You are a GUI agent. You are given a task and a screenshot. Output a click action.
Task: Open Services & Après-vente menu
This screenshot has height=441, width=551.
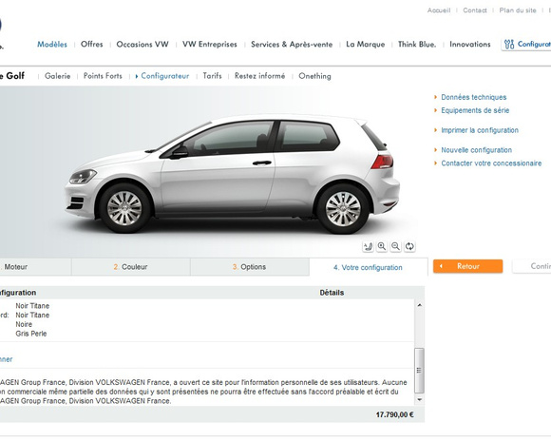coord(292,45)
